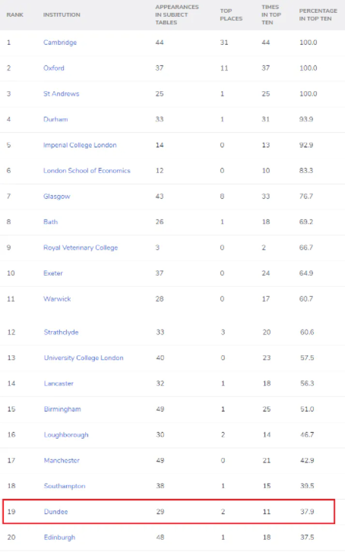Image resolution: width=345 pixels, height=552 pixels.
Task: Open the Bath institution link
Action: [x=50, y=222]
